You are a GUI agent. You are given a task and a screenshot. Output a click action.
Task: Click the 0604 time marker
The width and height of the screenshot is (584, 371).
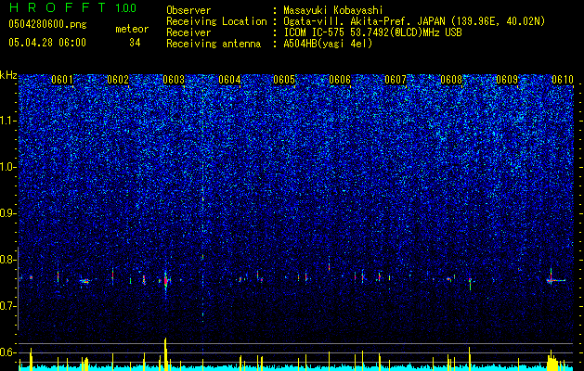tap(229, 80)
